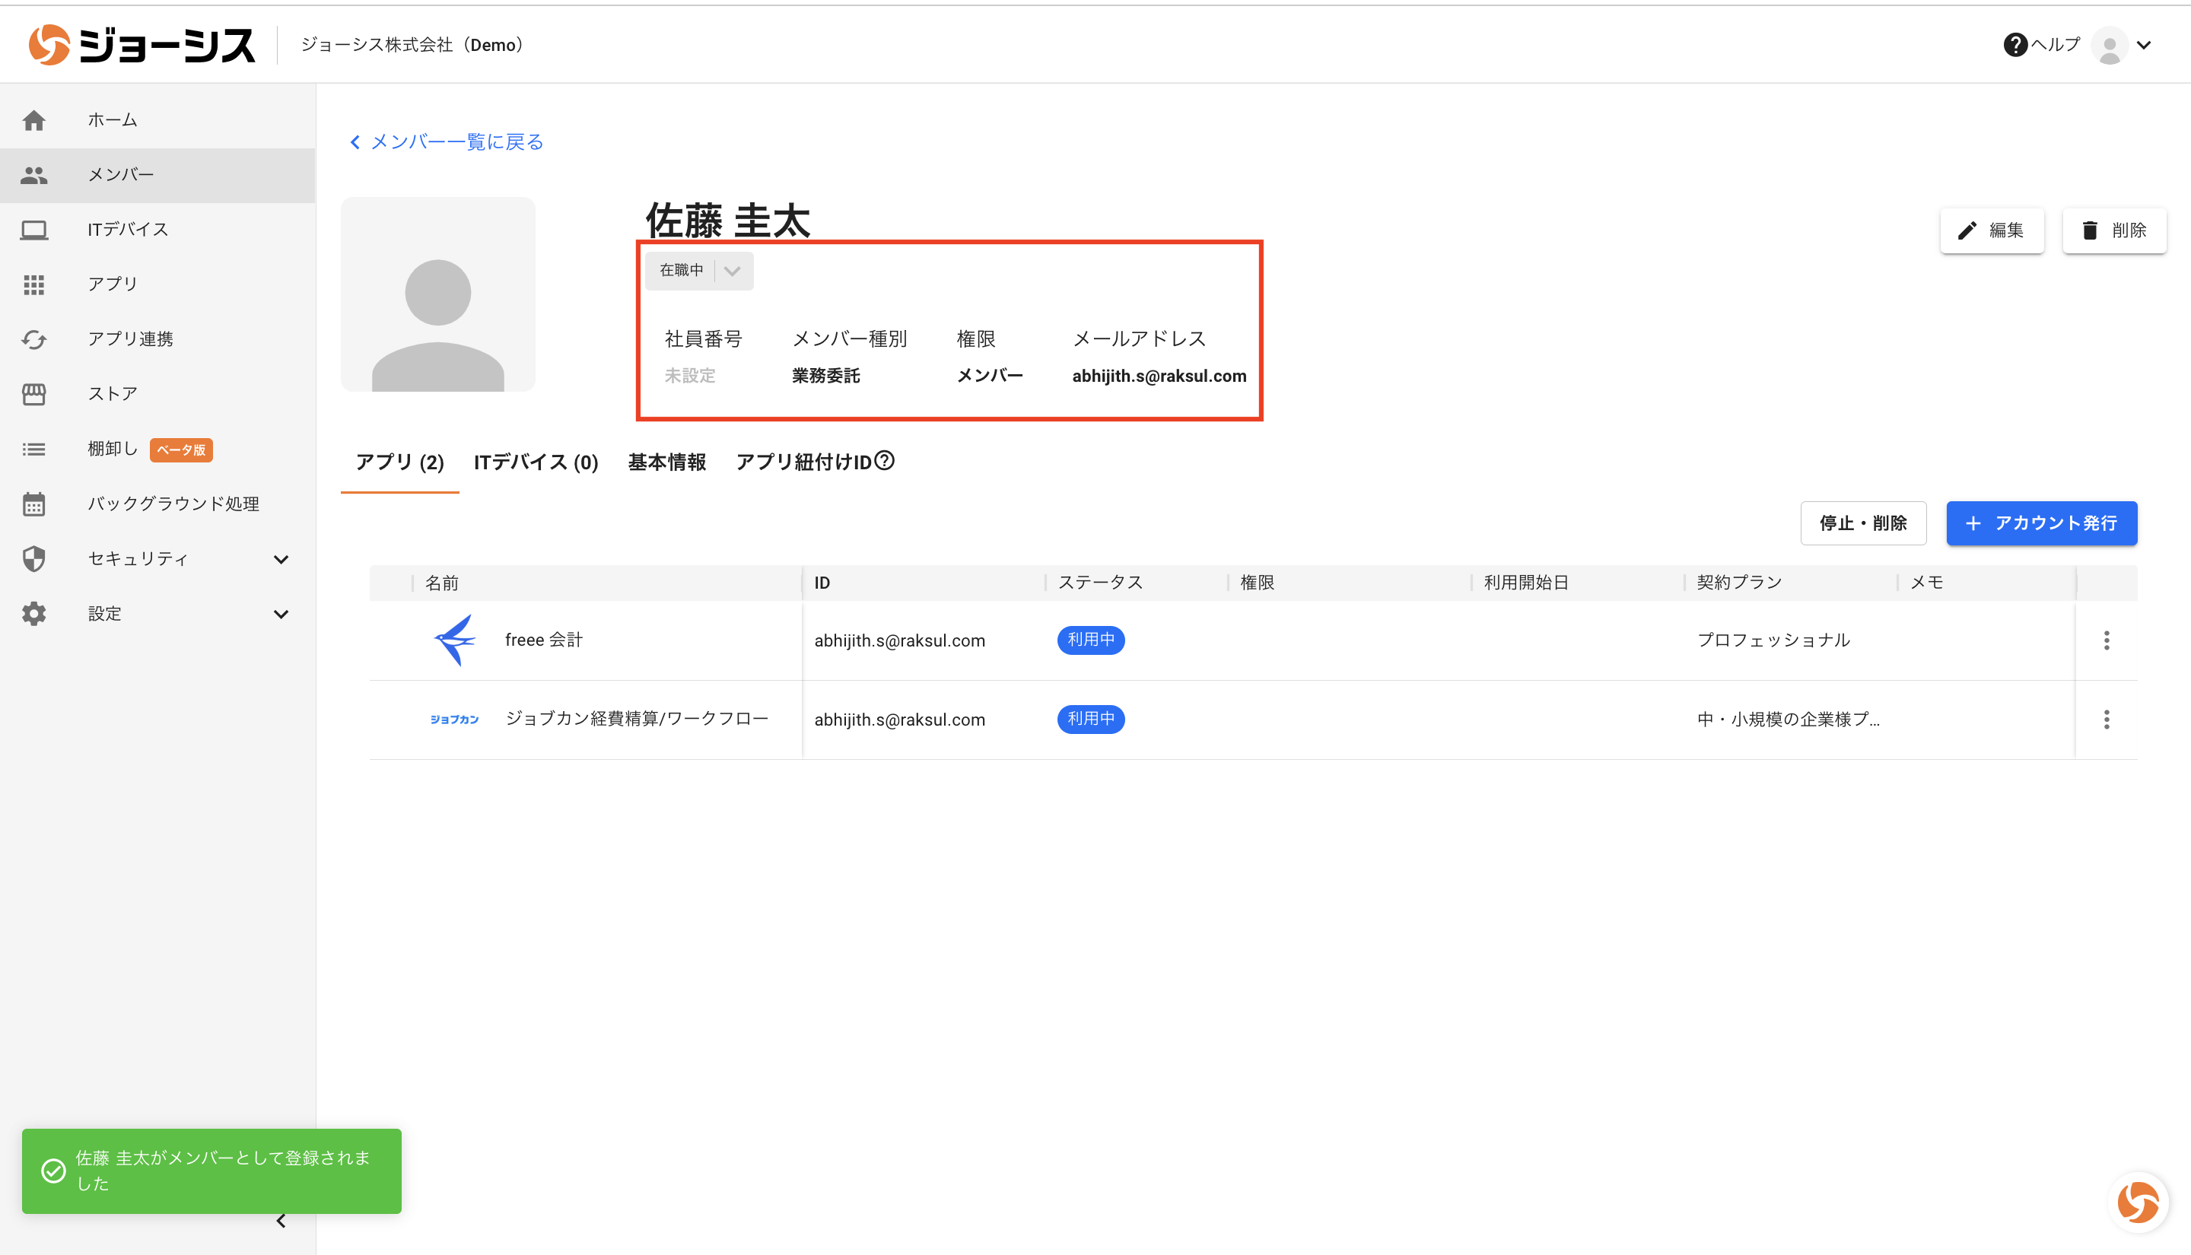The image size is (2191, 1255).
Task: Open ストア in the sidebar
Action: tap(157, 394)
